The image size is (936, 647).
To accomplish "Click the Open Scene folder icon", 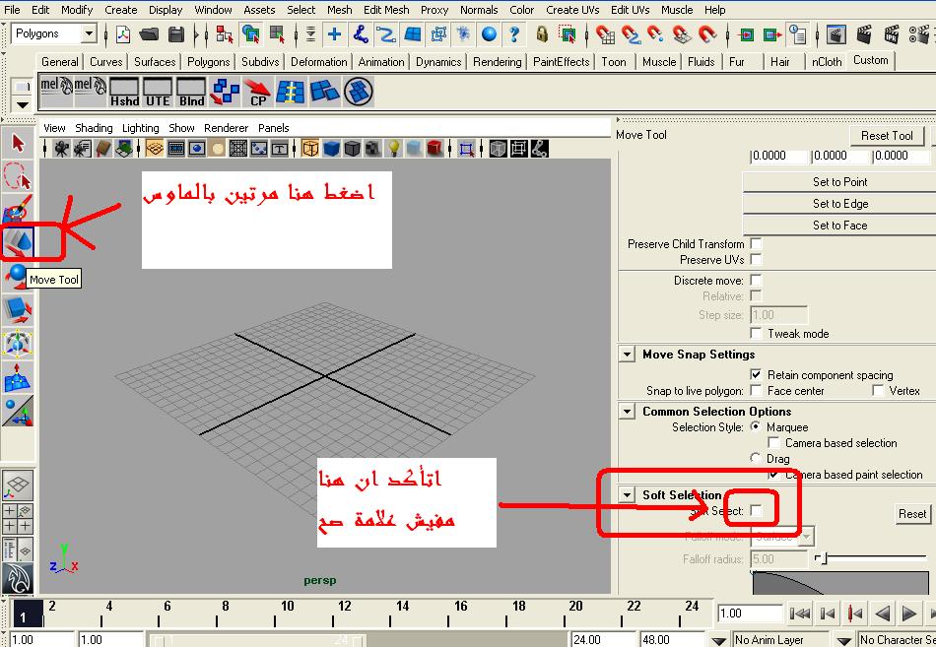I will [x=149, y=34].
